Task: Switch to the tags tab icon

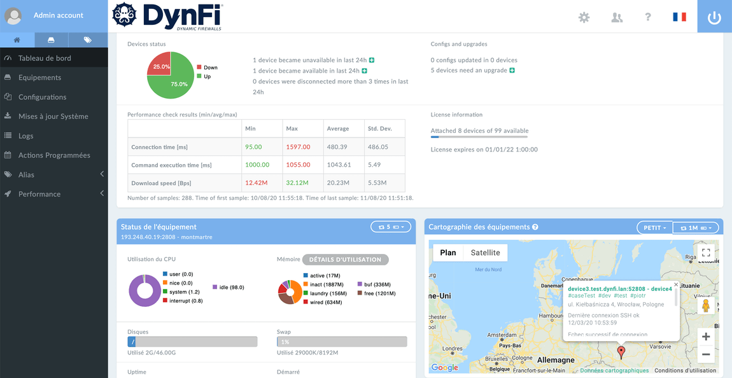Action: coord(88,40)
